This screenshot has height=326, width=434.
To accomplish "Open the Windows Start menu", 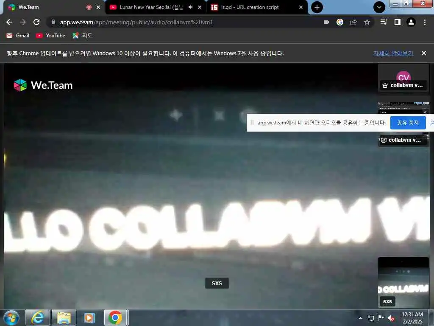I will click(x=11, y=318).
